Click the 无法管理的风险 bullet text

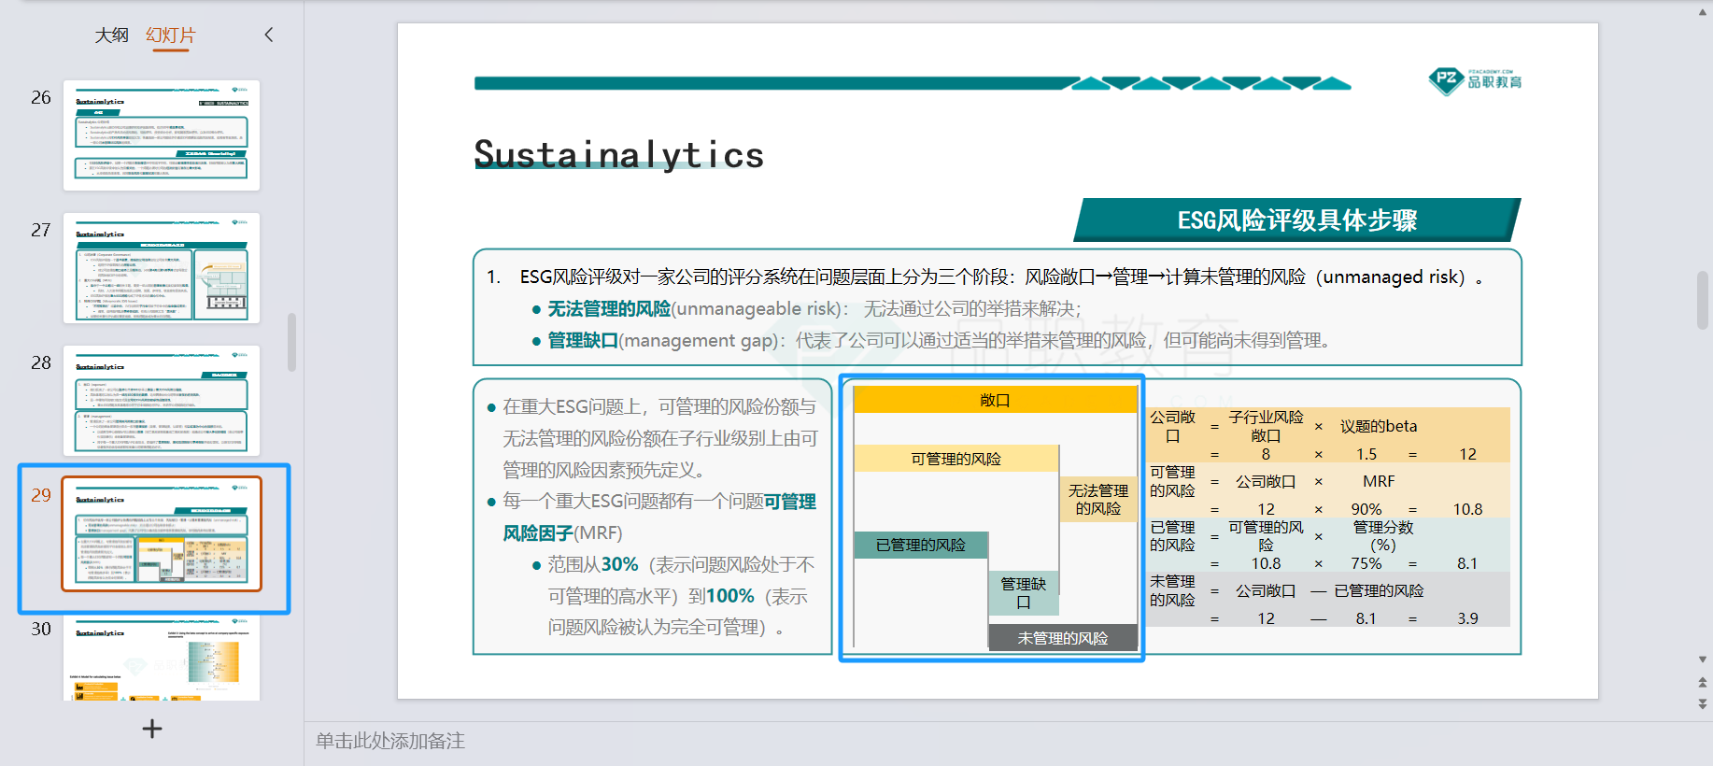(609, 309)
